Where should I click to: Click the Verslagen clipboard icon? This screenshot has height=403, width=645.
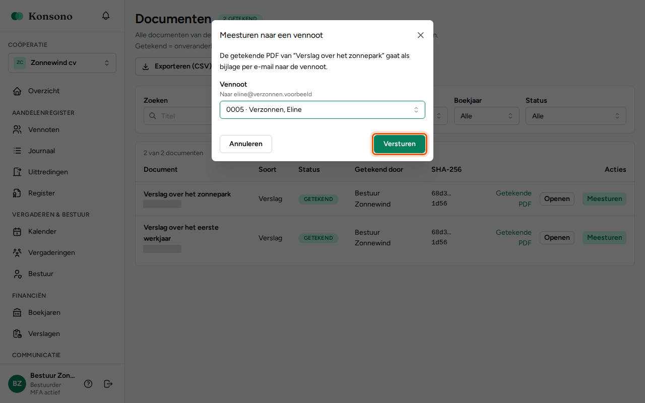click(x=17, y=334)
